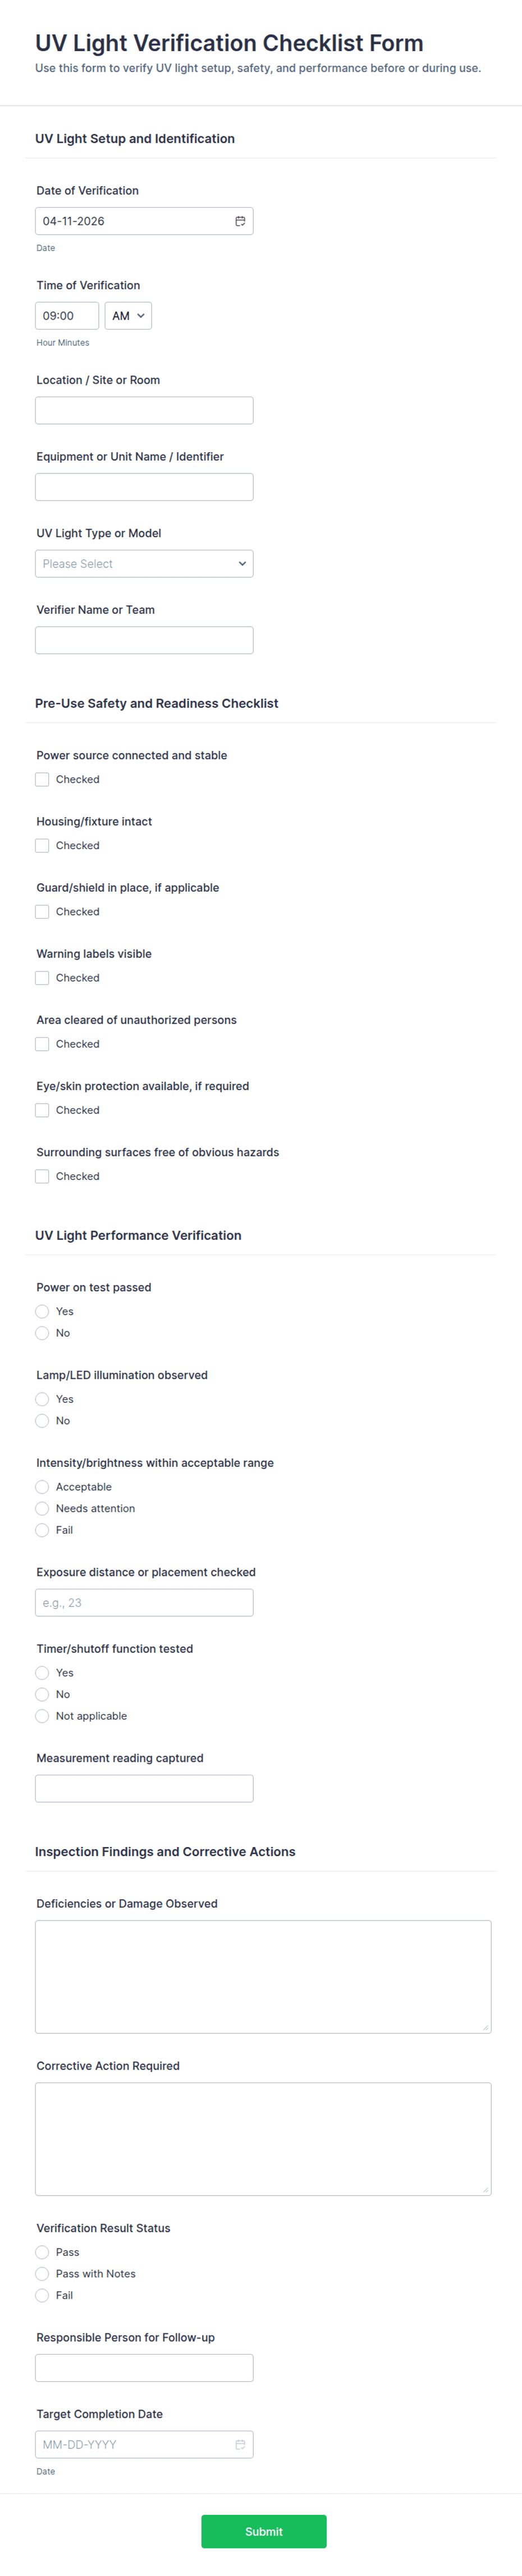Click the Deficiencies or Damage Observed textarea
This screenshot has width=522, height=2576.
263,1976
